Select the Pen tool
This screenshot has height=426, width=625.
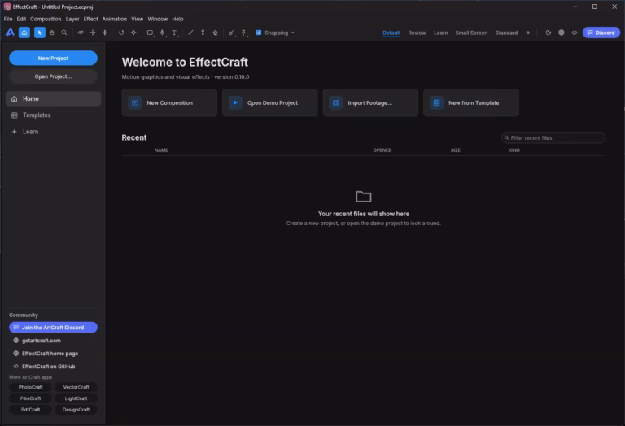point(162,33)
